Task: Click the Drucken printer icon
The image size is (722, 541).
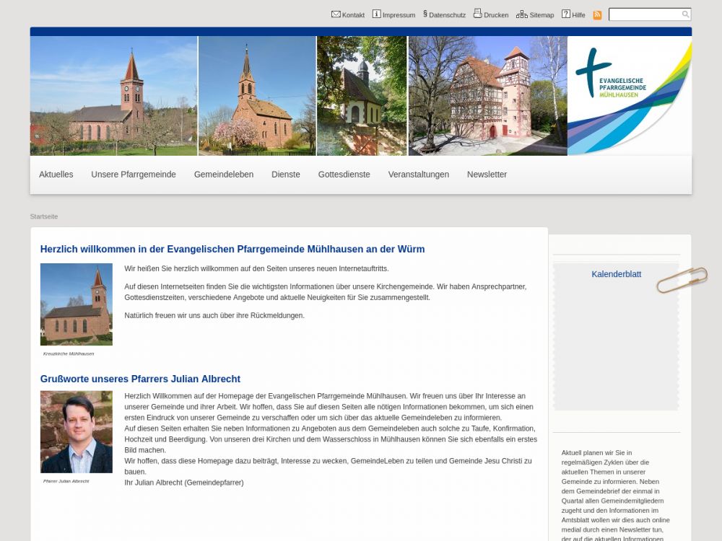Action: [477, 14]
